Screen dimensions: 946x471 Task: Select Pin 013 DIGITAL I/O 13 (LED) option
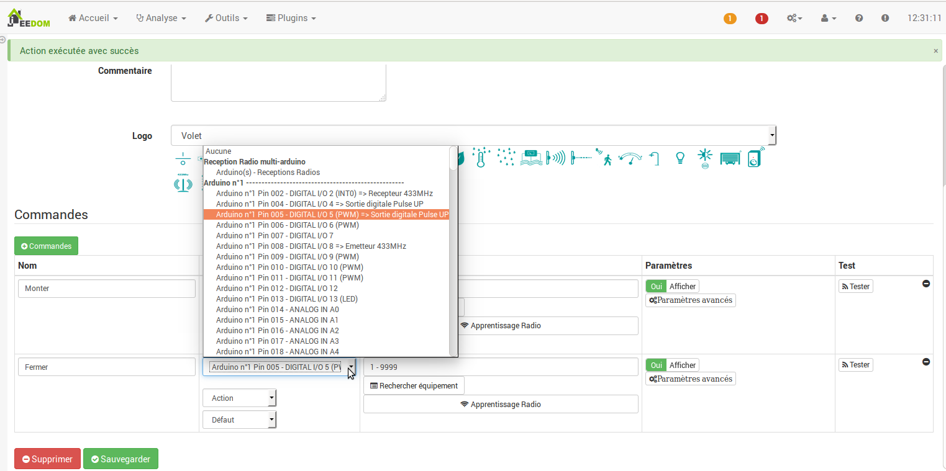326,298
